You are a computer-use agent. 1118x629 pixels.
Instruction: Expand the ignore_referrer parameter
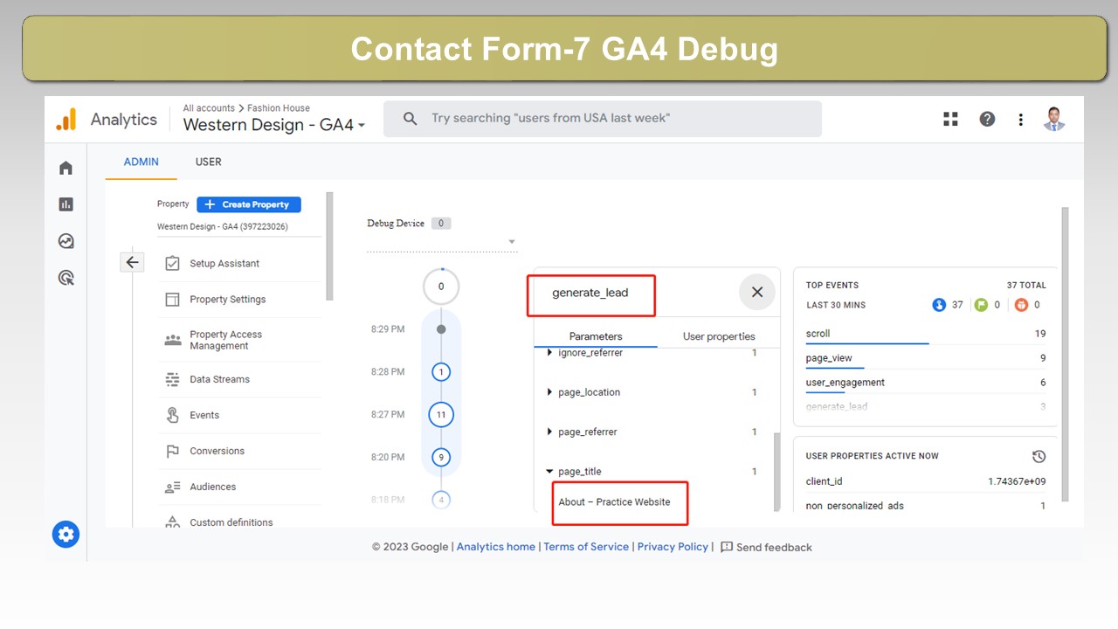549,353
